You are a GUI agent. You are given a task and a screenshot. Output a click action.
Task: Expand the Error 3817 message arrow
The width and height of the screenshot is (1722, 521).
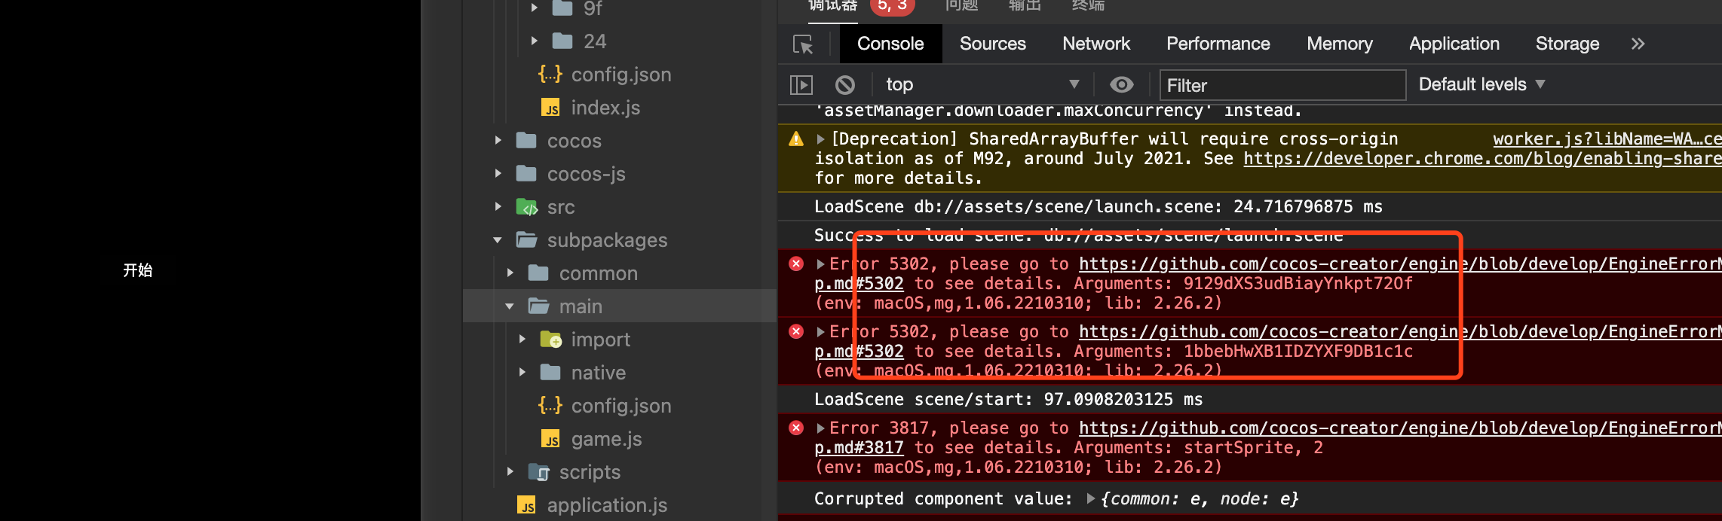(x=820, y=428)
